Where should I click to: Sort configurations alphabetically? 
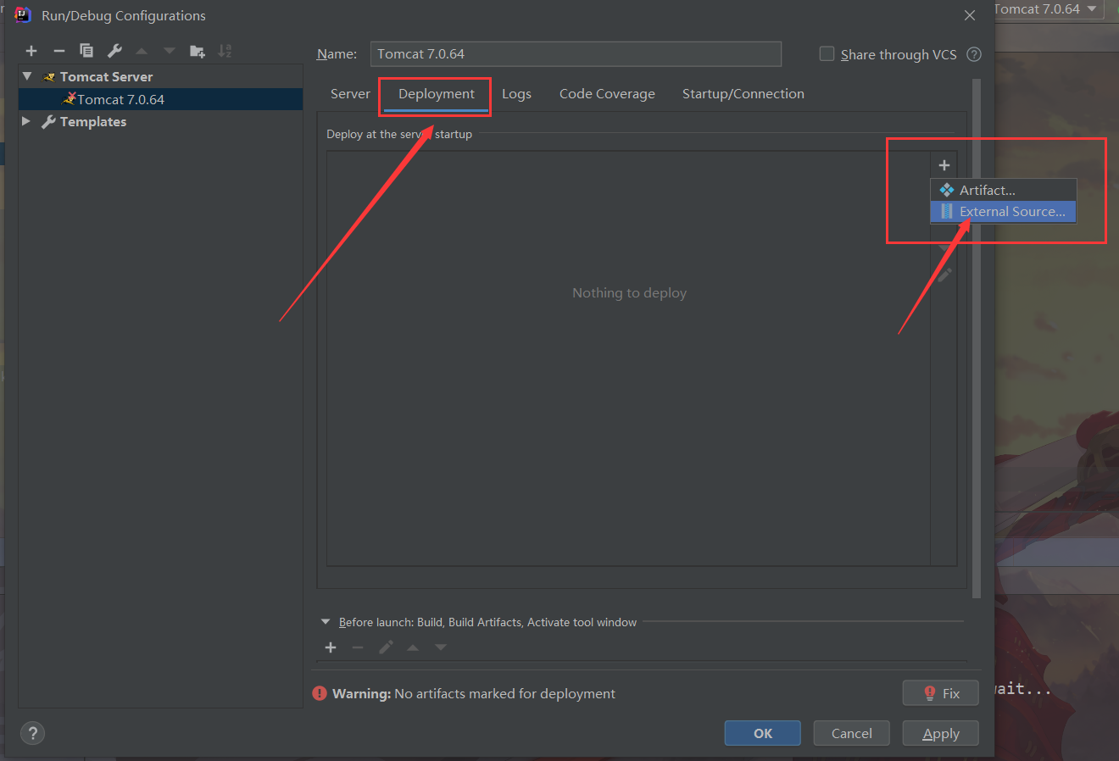pyautogui.click(x=225, y=51)
